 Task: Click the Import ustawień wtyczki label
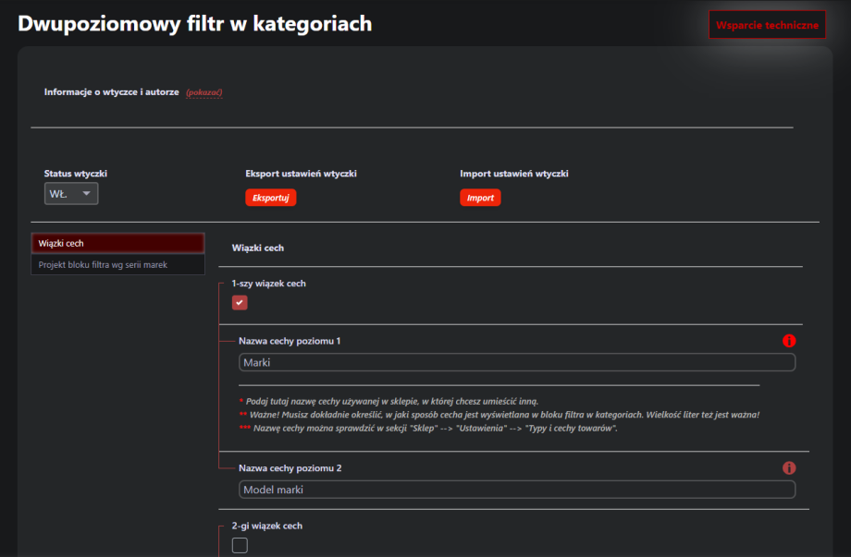(514, 173)
